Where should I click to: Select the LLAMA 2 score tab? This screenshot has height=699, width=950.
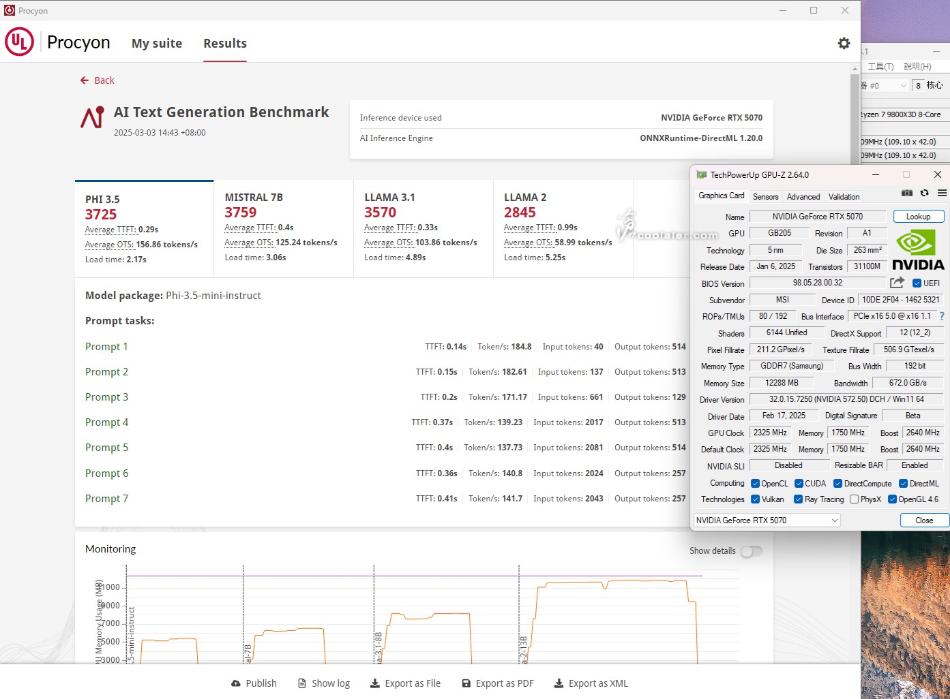click(x=563, y=229)
